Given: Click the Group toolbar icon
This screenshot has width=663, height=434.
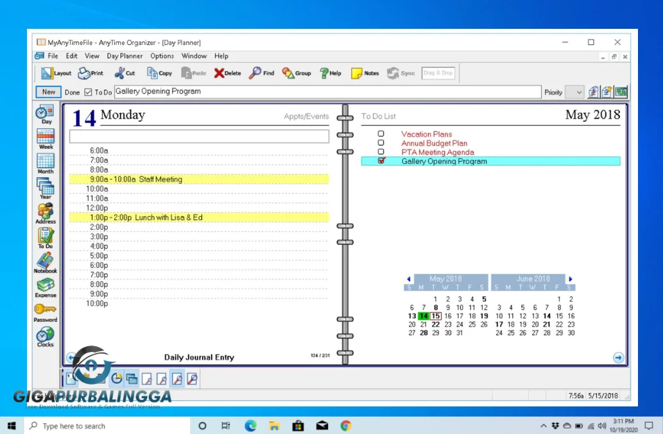Looking at the screenshot, I should pyautogui.click(x=297, y=73).
